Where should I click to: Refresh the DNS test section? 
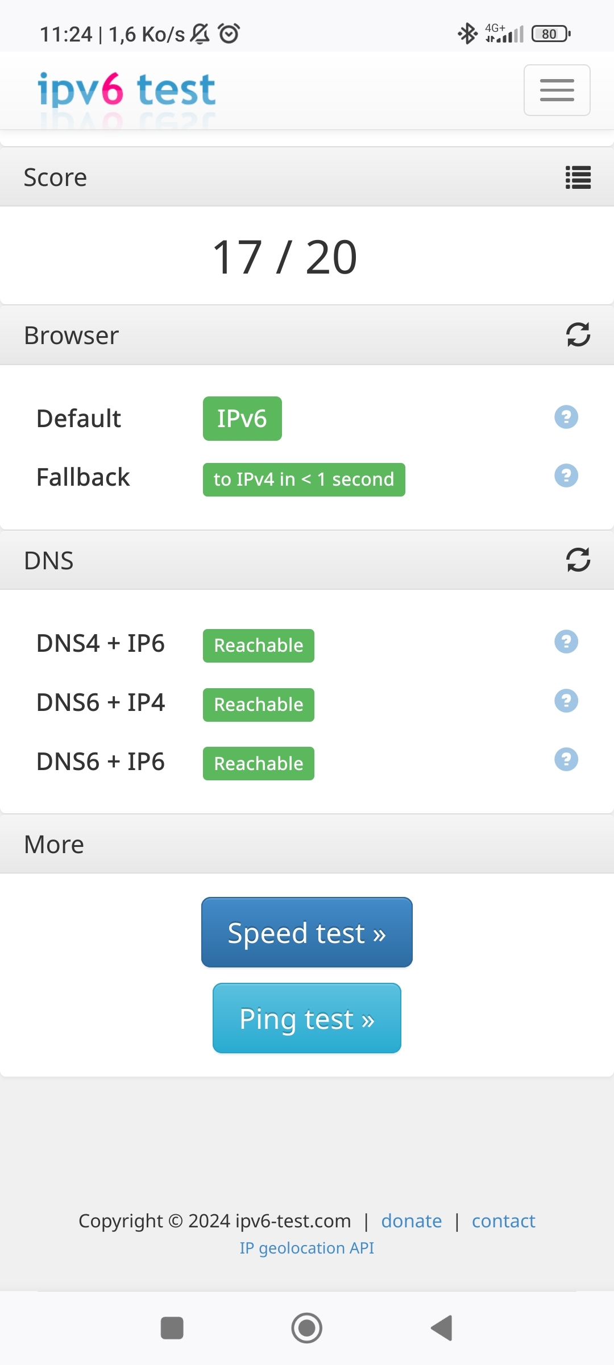578,560
